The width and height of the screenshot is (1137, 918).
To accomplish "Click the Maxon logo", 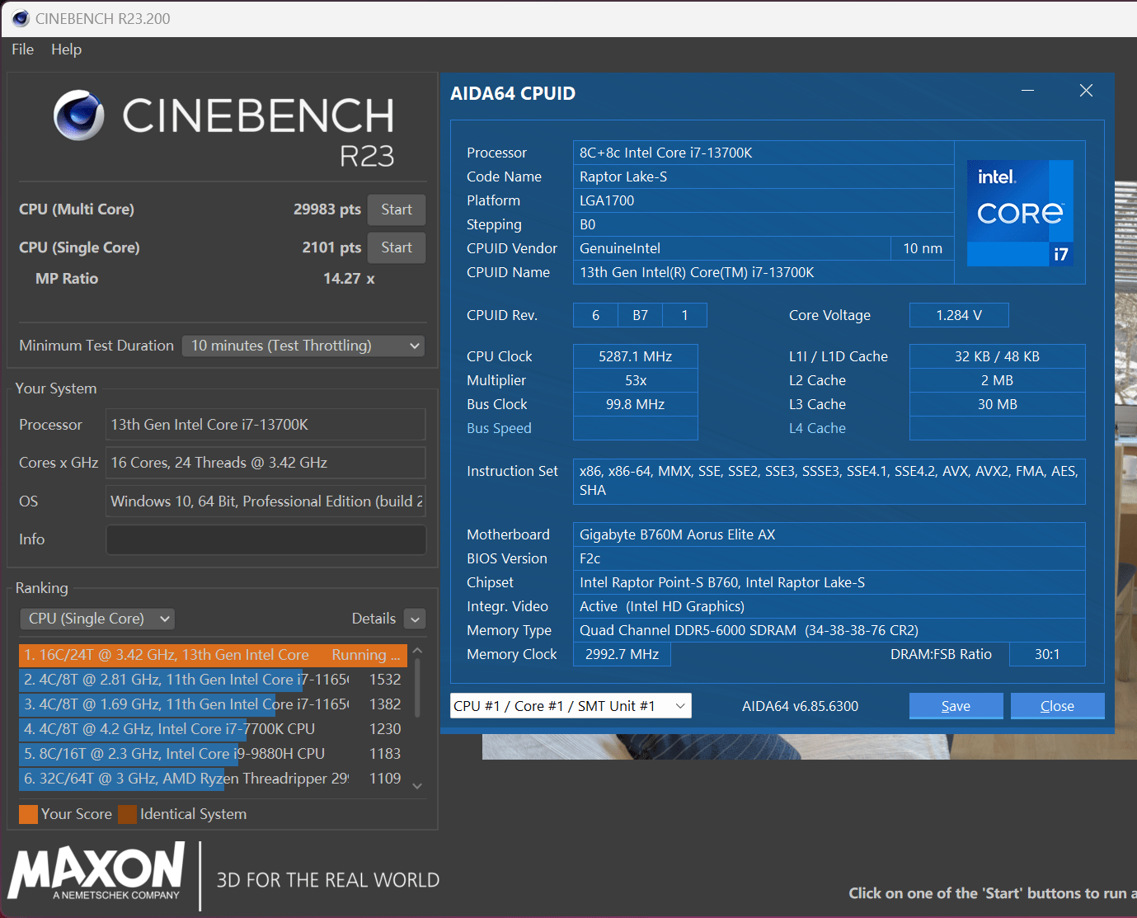I will 96,872.
